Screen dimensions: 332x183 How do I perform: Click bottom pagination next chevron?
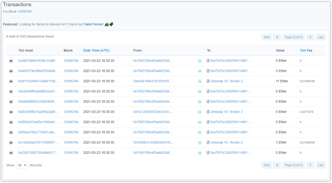click(310, 165)
